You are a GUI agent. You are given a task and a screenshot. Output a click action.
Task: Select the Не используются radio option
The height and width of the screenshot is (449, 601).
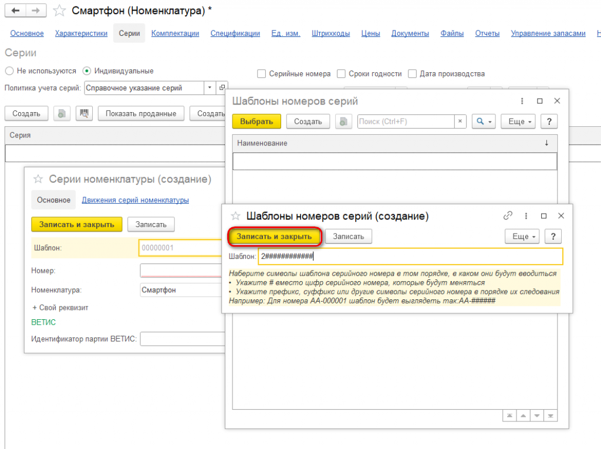tap(9, 71)
